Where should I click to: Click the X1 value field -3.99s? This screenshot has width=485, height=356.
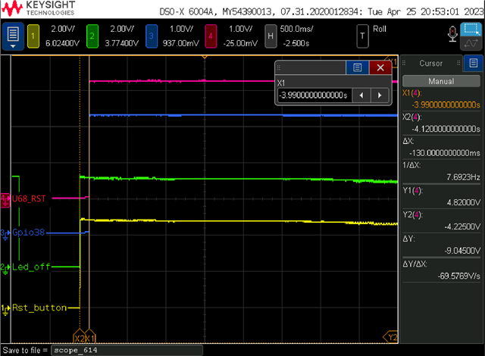click(x=313, y=95)
